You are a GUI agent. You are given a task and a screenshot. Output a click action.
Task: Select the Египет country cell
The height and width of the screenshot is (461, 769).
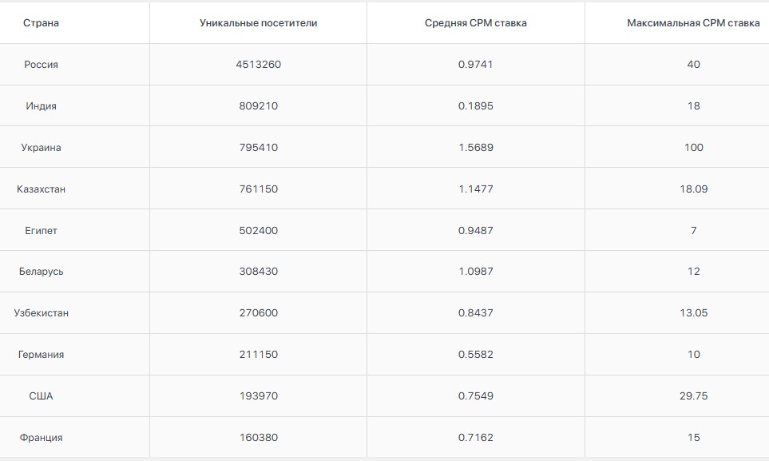coord(41,231)
